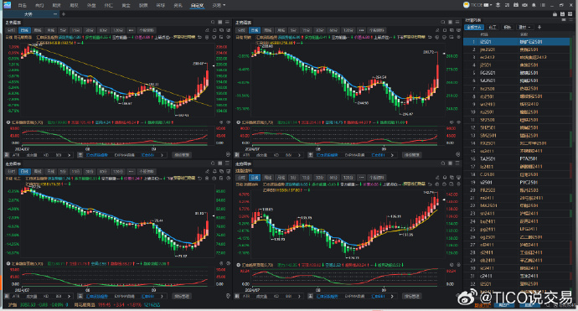The image size is (578, 311).
Task: Switch top-right chart to 15分 period
Action: click(x=306, y=30)
